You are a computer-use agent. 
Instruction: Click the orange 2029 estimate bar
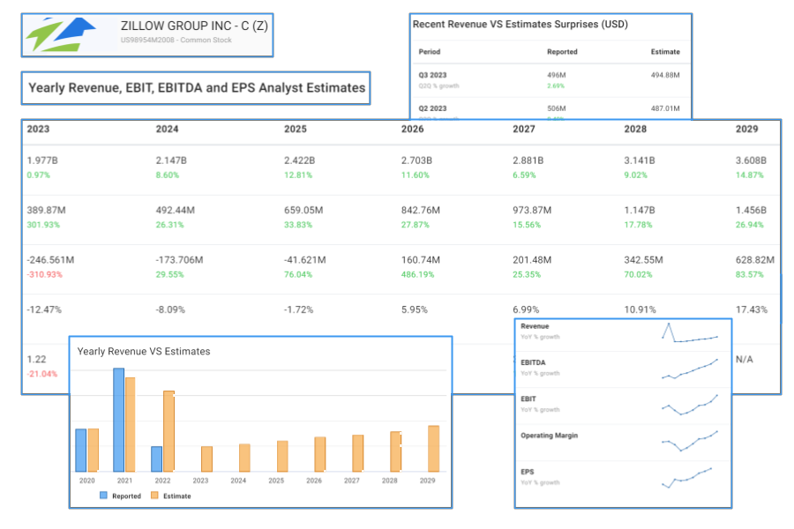click(433, 449)
